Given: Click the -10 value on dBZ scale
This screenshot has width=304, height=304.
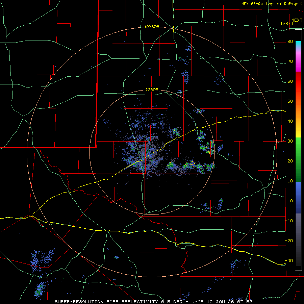Looking at the screenshot, I should click(289, 221).
